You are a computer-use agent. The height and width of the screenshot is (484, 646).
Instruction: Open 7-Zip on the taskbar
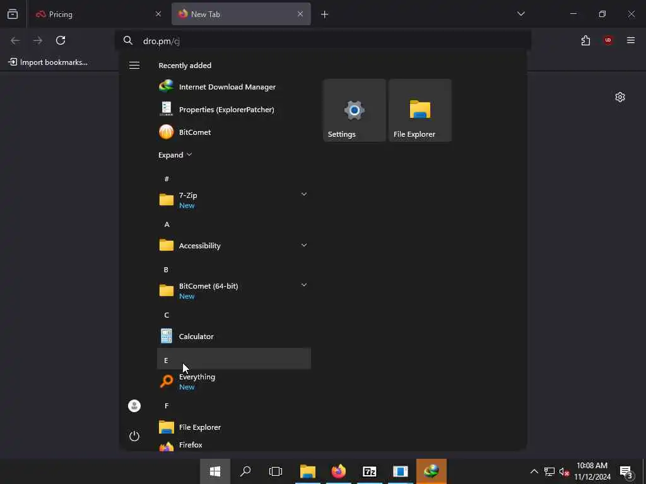[370, 471]
